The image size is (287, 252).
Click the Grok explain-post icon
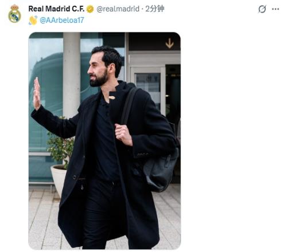point(262,9)
